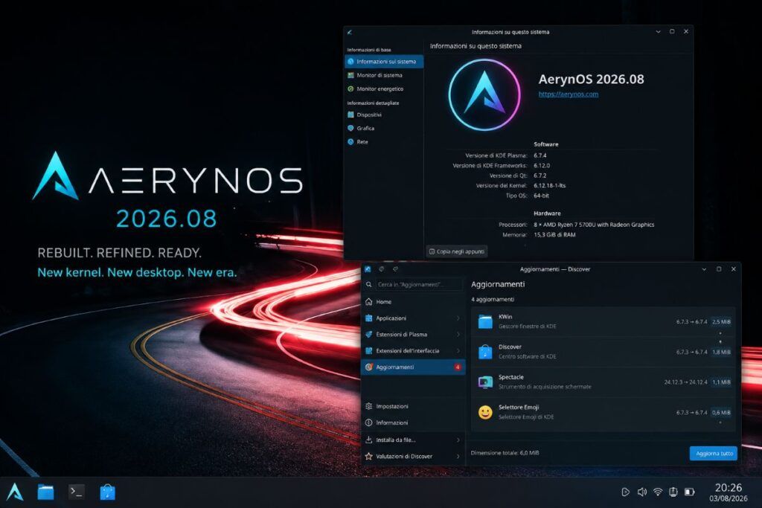This screenshot has height=508, width=762.
Task: Click the Monitor di sistema icon
Action: coord(350,75)
